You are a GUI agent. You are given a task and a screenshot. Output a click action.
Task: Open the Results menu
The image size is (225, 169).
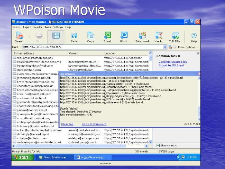38,27
